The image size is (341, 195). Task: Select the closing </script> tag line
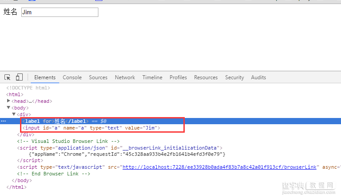click(x=30, y=160)
